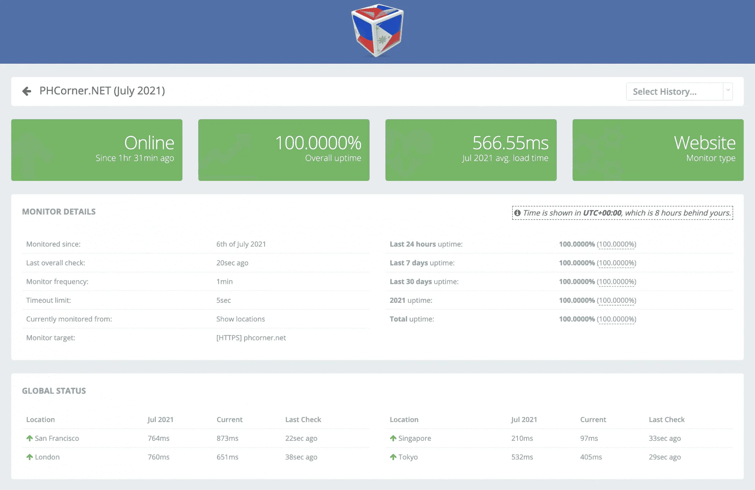This screenshot has height=490, width=755.
Task: Click the PHCorner.NET (July 2021) title
Action: [102, 91]
